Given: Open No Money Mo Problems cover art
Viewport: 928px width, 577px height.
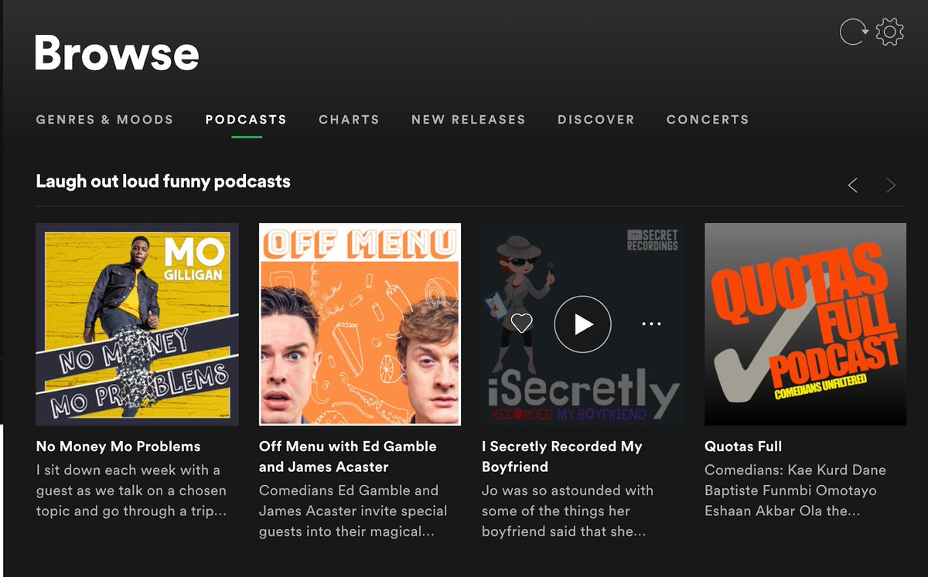Looking at the screenshot, I should [137, 324].
